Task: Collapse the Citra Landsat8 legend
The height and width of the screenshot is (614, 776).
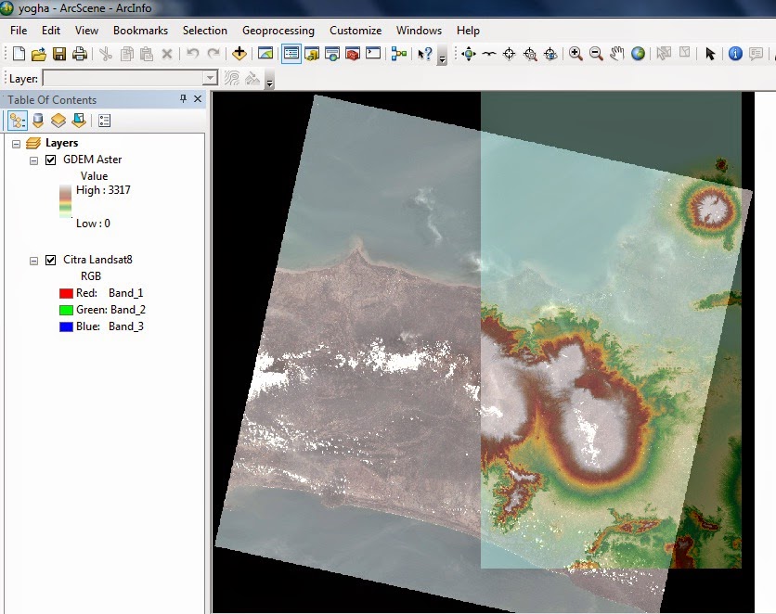Action: [34, 260]
